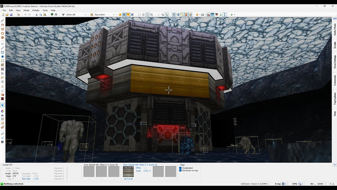Open the Mode menu
This screenshot has height=190, width=337.
click(x=26, y=10)
